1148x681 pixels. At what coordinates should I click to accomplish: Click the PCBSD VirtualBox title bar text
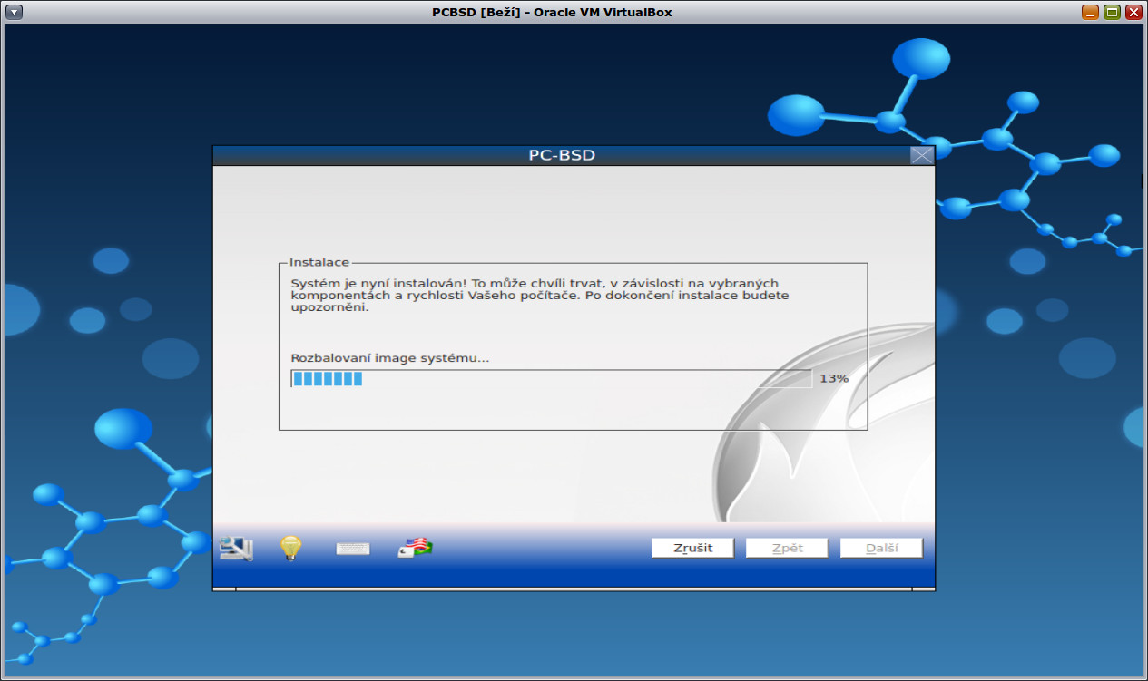coord(574,12)
